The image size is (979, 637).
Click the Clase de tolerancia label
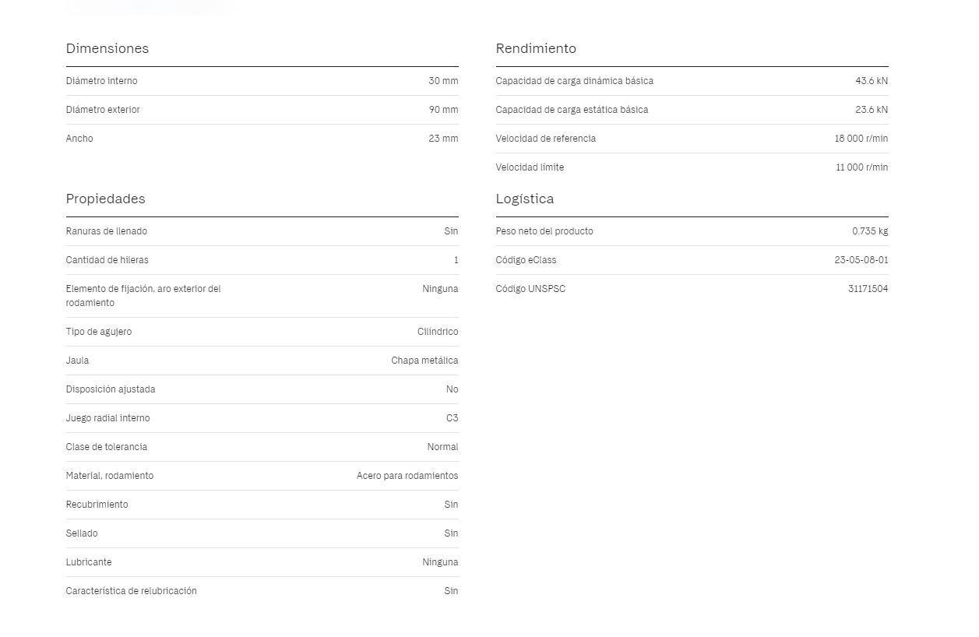pyautogui.click(x=106, y=447)
